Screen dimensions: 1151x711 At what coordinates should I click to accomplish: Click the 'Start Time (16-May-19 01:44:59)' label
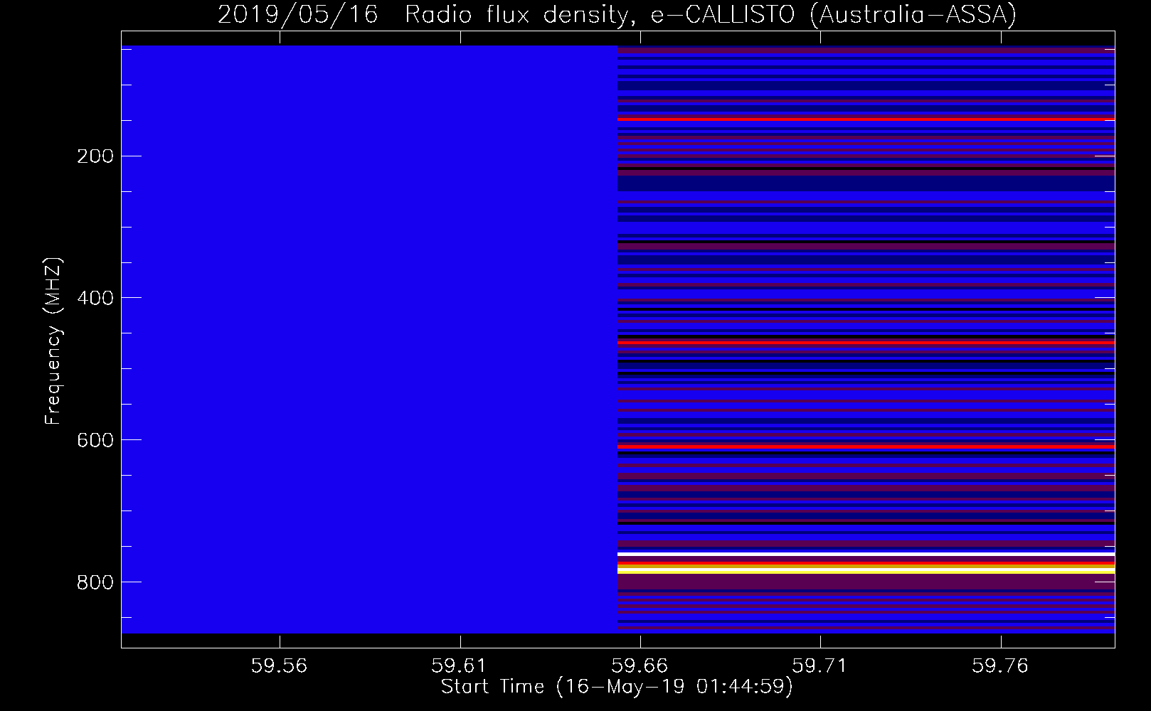617,687
